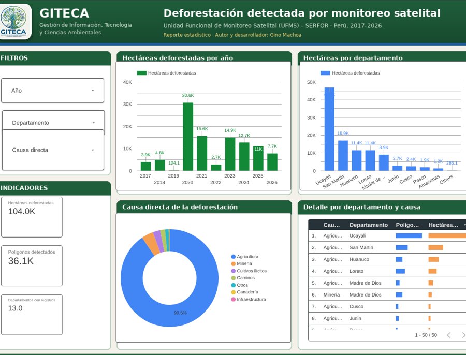
Task: Click the Polígonos detectados scorecard 36.1K
Action: (x=32, y=265)
